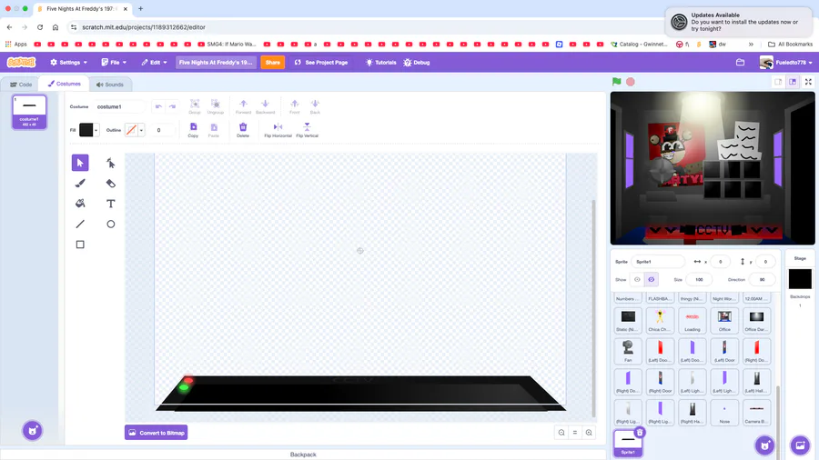The width and height of the screenshot is (819, 460).
Task: Bring selection to Front
Action: tap(295, 106)
